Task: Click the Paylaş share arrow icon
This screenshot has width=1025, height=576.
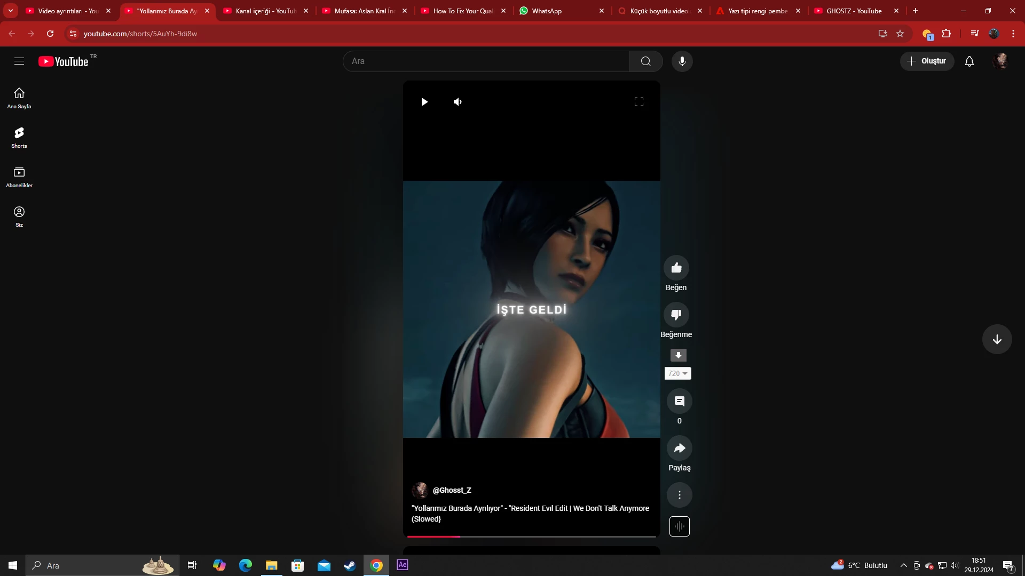Action: point(679,448)
